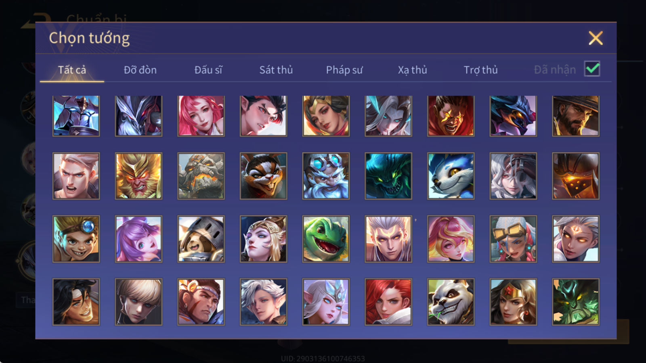Switch to the Xạ thủ tab
Screen dimensions: 646x363
(412, 70)
